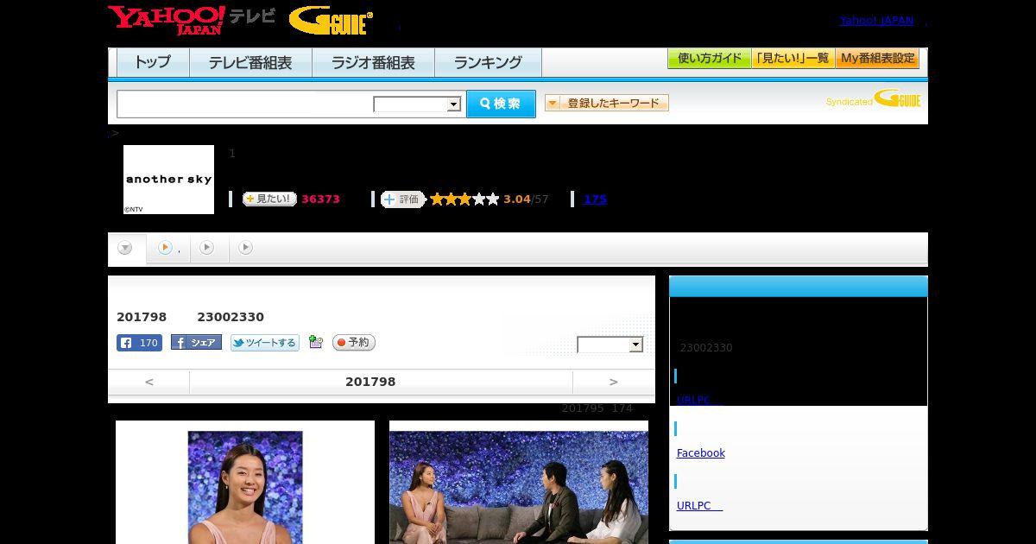Open the 使い方ガイド button

tap(710, 59)
